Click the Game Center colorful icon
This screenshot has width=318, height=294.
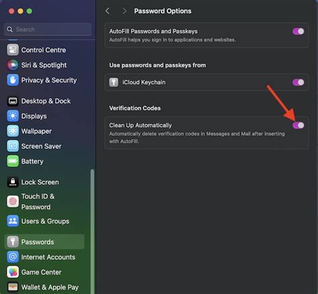[x=13, y=272]
